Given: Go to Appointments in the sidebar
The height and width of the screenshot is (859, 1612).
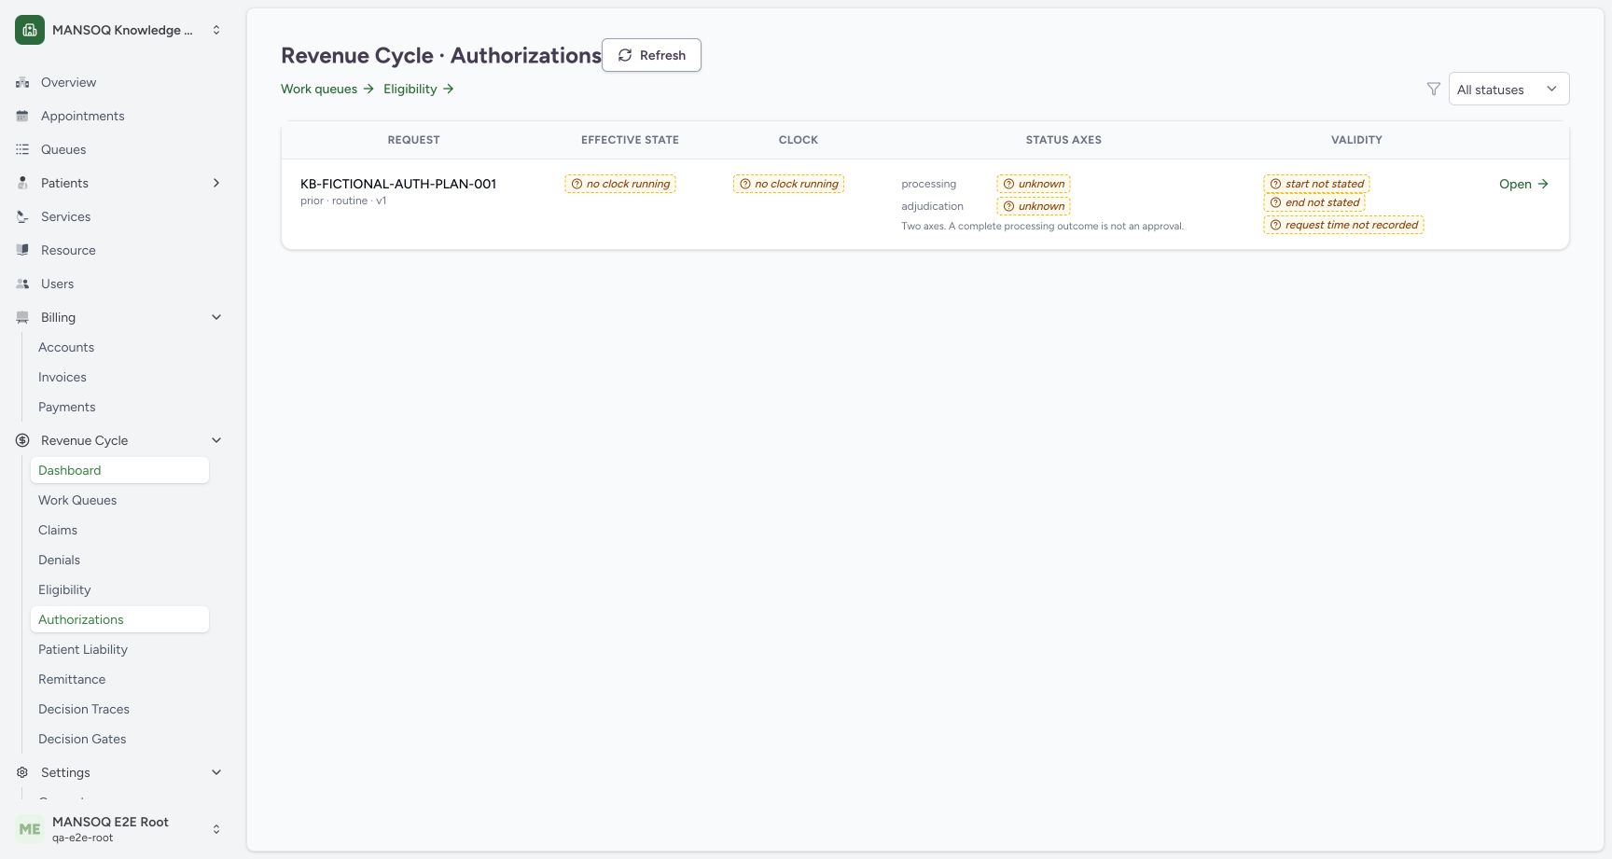Looking at the screenshot, I should [82, 116].
